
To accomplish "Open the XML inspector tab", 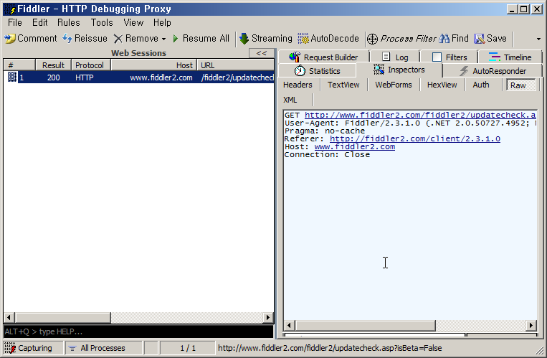I will pos(290,100).
